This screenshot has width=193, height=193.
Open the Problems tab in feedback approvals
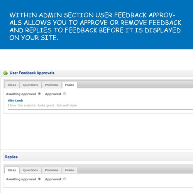click(52, 85)
